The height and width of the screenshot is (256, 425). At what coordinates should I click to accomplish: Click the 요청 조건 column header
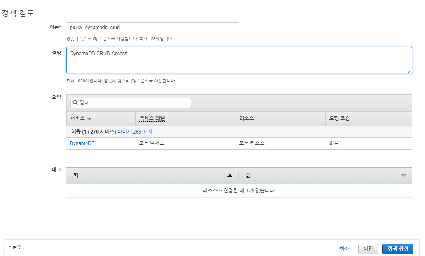coord(339,118)
